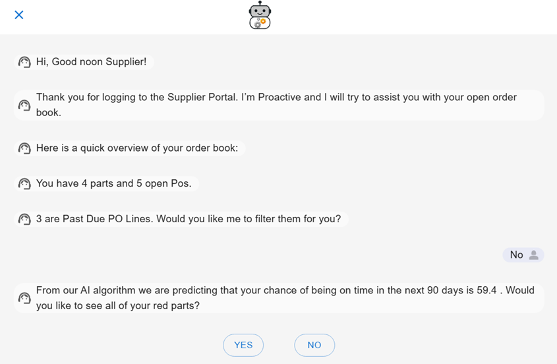Close the chatbot panel with X
The width and height of the screenshot is (557, 364).
(x=19, y=15)
